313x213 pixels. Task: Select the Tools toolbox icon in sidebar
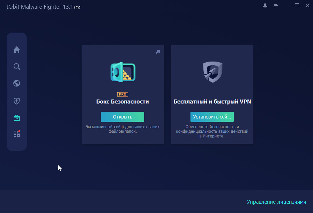[17, 118]
